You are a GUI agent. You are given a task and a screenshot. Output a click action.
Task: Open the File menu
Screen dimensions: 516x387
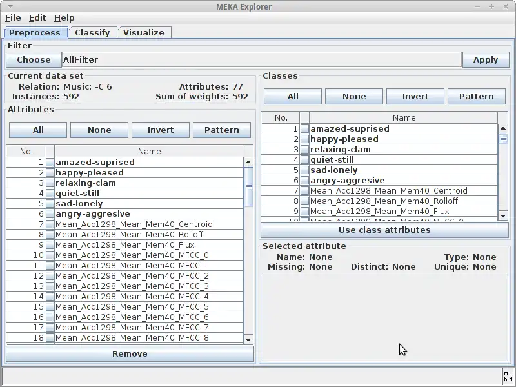12,17
